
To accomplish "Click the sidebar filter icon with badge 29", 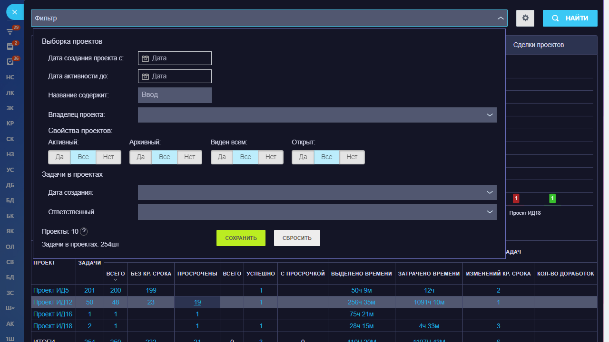I will coord(10,32).
